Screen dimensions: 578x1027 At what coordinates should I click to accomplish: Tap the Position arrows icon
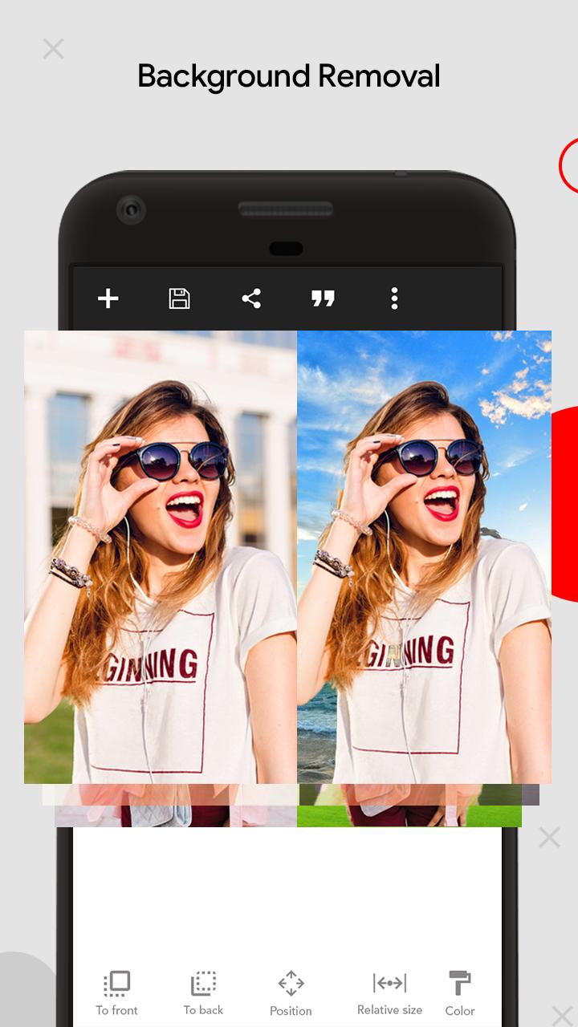coord(291,983)
